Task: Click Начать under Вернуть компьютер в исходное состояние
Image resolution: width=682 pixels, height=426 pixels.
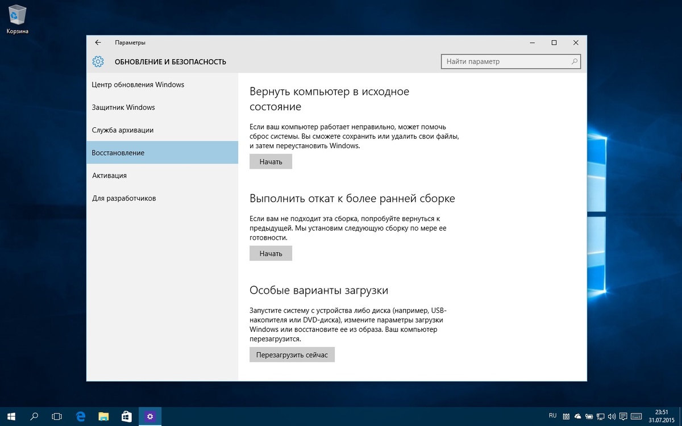Action: pyautogui.click(x=271, y=162)
